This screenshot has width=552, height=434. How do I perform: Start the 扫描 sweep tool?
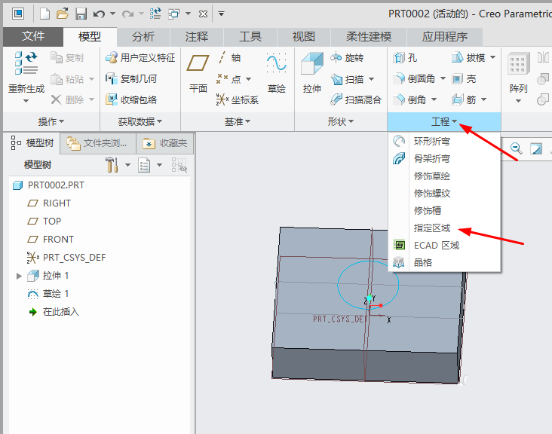(347, 79)
